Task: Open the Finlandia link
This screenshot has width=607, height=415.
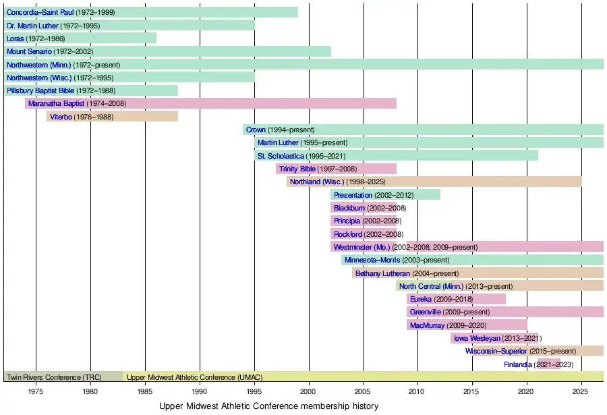Action: pos(518,364)
